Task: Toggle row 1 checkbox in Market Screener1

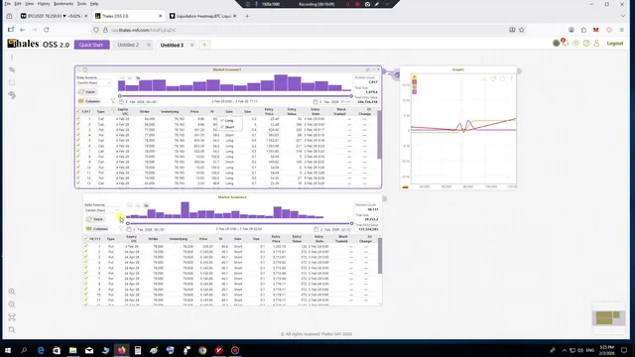Action: [78, 119]
